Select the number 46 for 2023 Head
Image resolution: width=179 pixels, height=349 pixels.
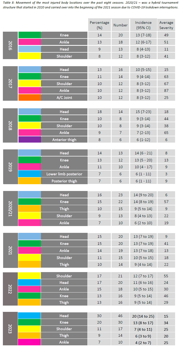click(x=121, y=316)
